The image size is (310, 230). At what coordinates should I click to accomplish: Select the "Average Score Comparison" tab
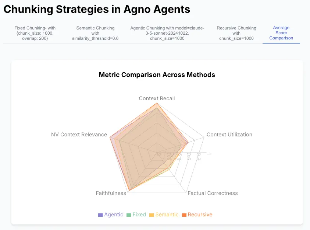click(281, 33)
